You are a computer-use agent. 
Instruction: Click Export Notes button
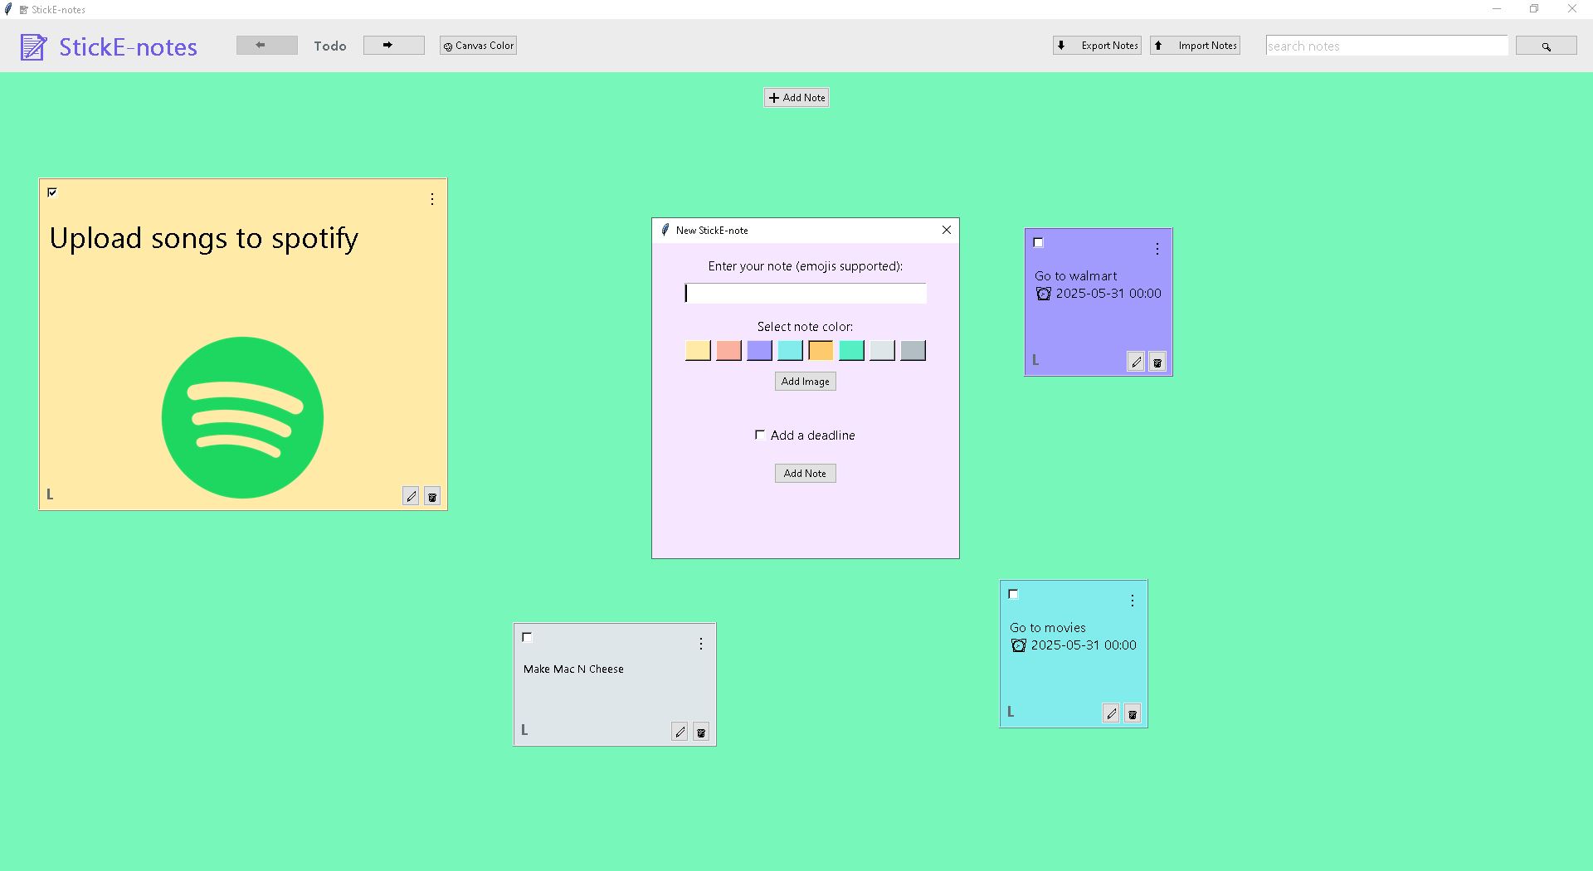(1097, 46)
